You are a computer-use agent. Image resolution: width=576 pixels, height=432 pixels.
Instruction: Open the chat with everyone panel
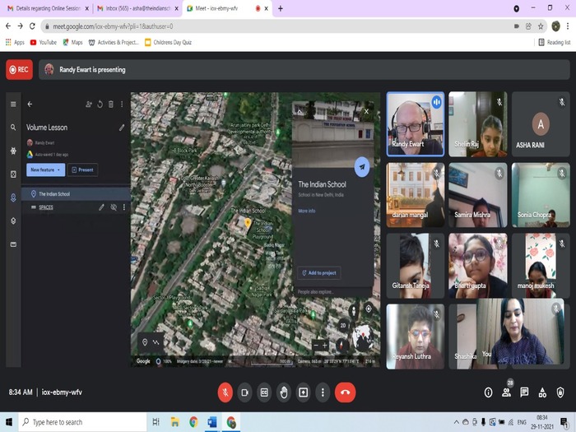point(524,393)
